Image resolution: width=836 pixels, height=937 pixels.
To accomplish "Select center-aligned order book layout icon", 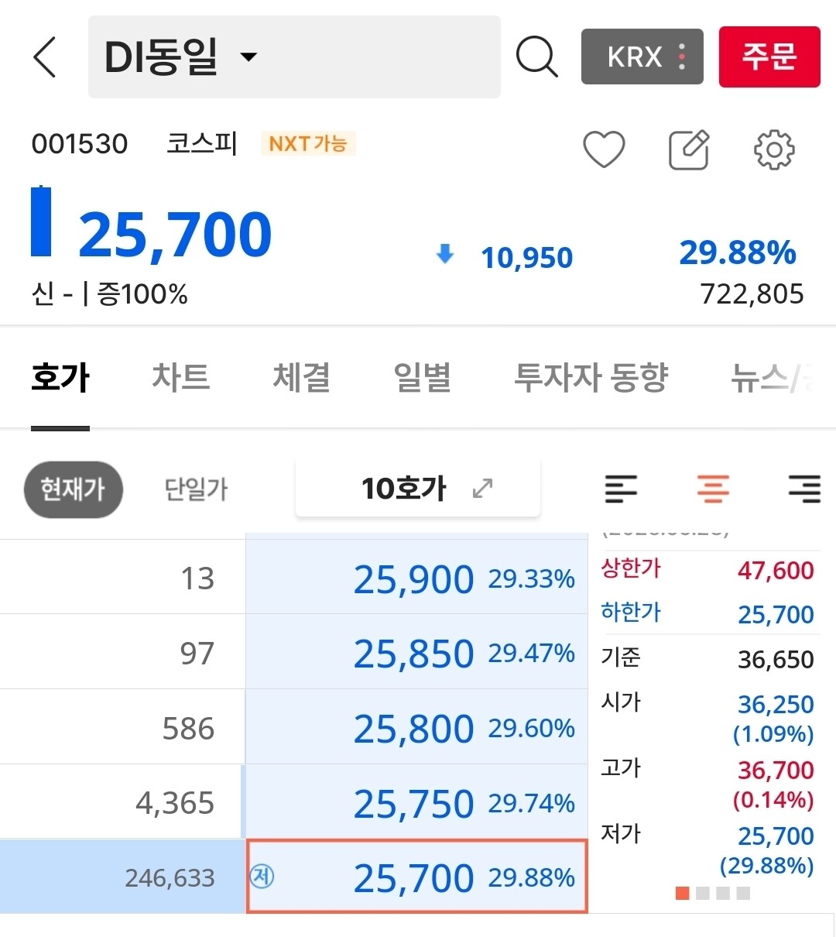I will coord(713,489).
